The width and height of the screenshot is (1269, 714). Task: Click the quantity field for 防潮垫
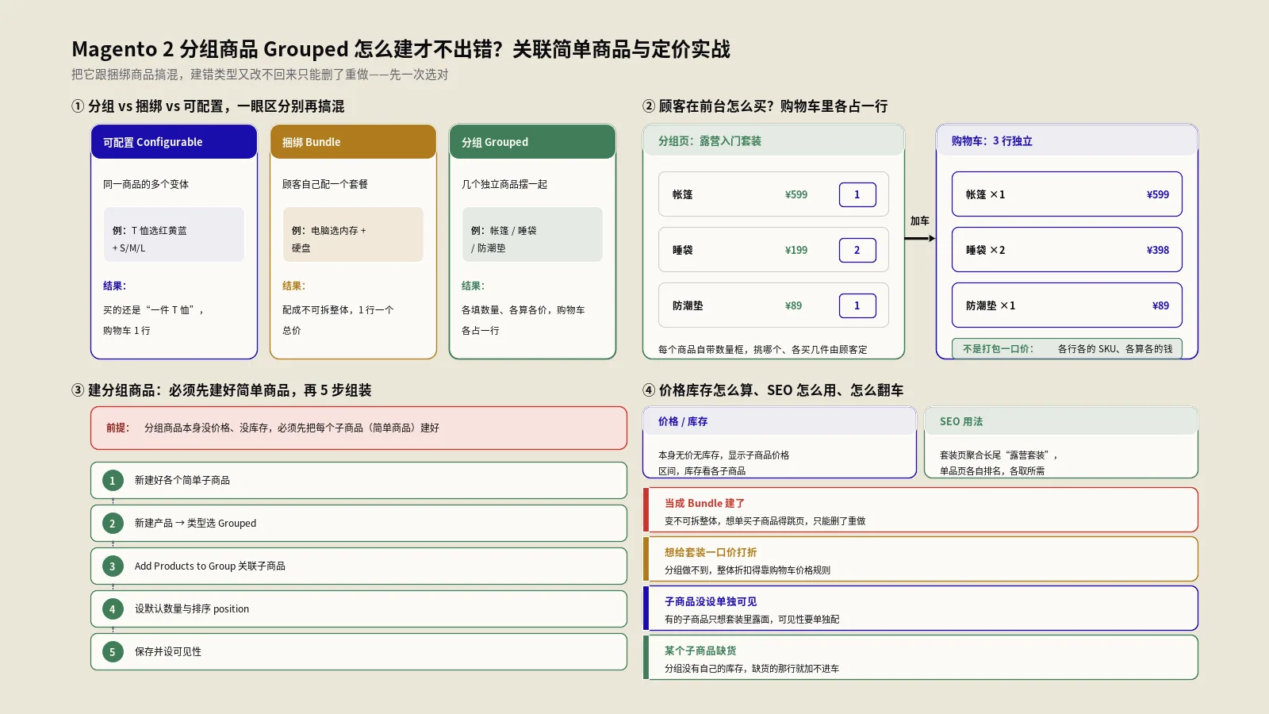coord(857,305)
